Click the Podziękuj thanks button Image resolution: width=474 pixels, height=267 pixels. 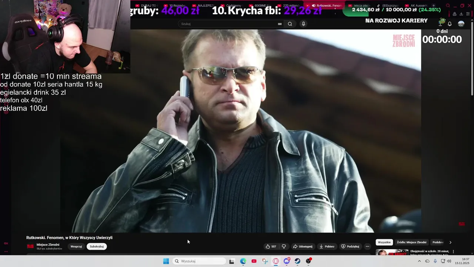click(x=350, y=246)
